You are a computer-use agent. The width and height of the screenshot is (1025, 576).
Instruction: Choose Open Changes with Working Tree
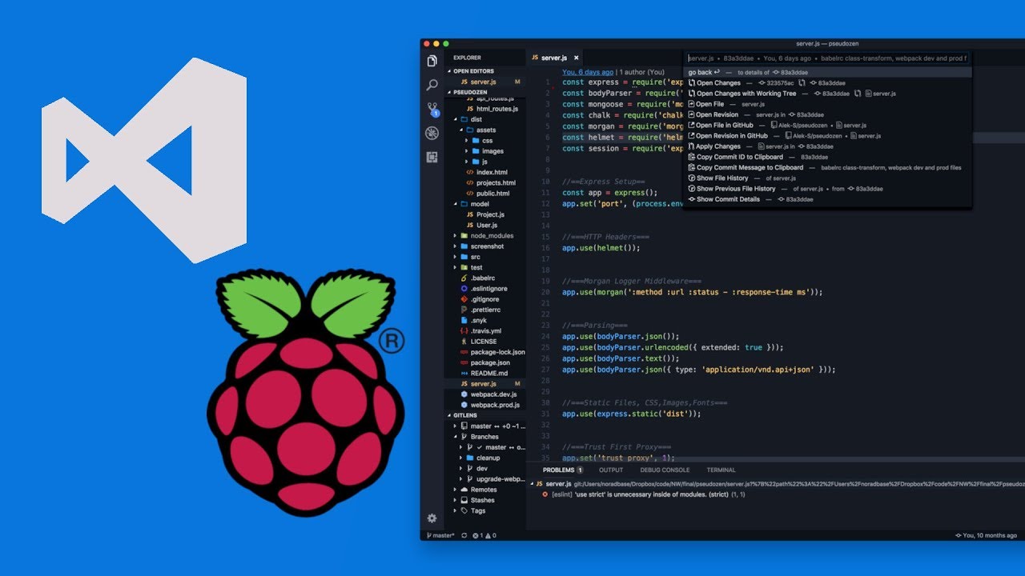click(x=827, y=94)
